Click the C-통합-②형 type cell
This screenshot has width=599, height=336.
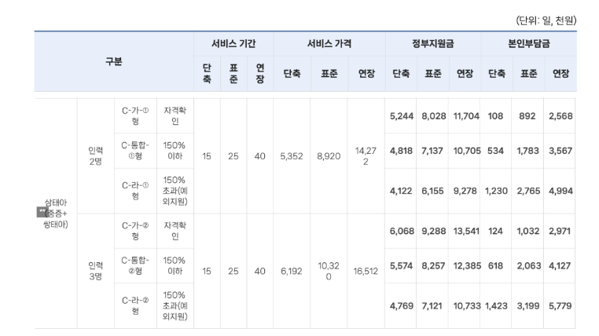tap(135, 265)
